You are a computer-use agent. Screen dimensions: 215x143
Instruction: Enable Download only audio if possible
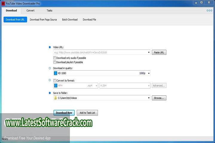click(x=55, y=58)
